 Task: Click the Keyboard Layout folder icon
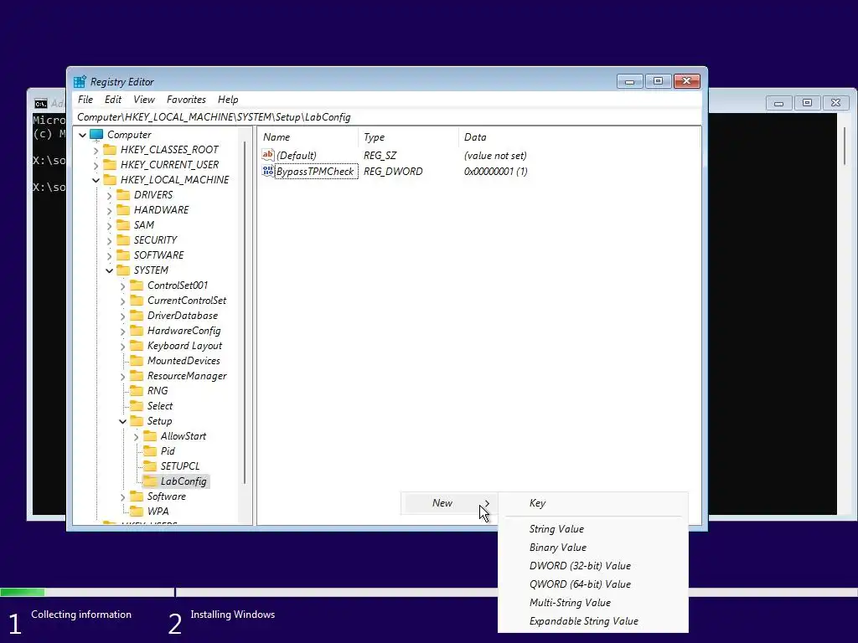(137, 346)
